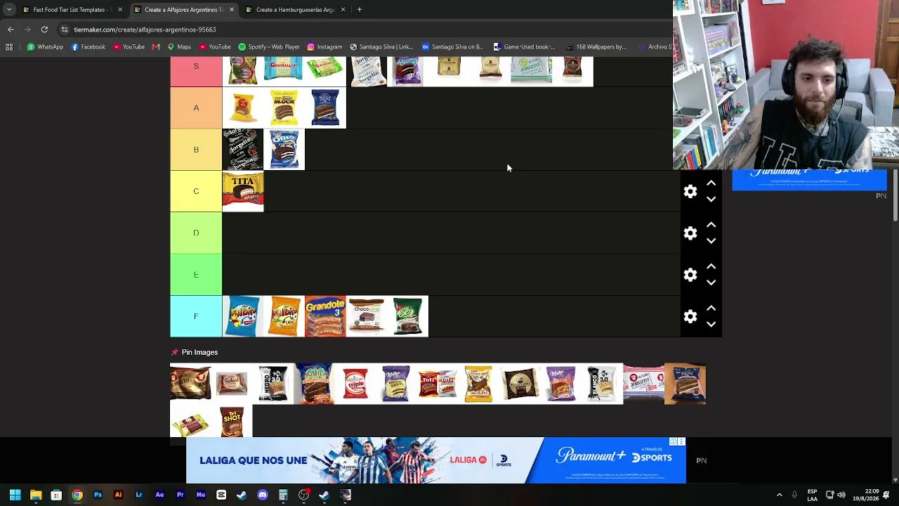Open settings gear for tier F
The width and height of the screenshot is (899, 506).
[690, 317]
